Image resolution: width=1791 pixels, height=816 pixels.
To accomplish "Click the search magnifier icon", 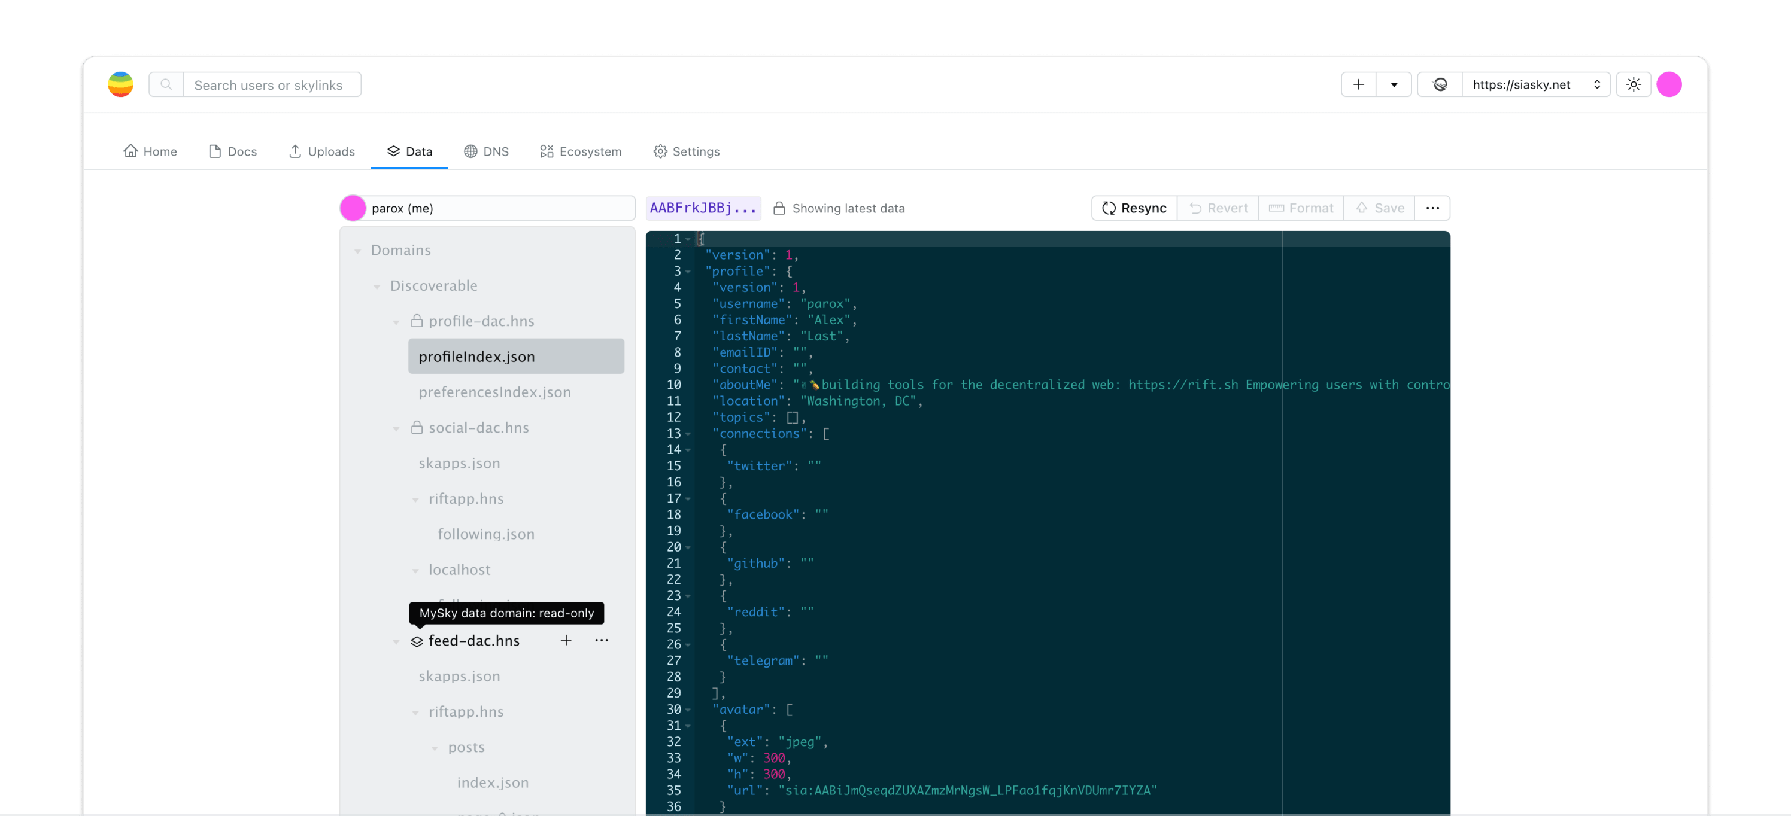I will 166,85.
